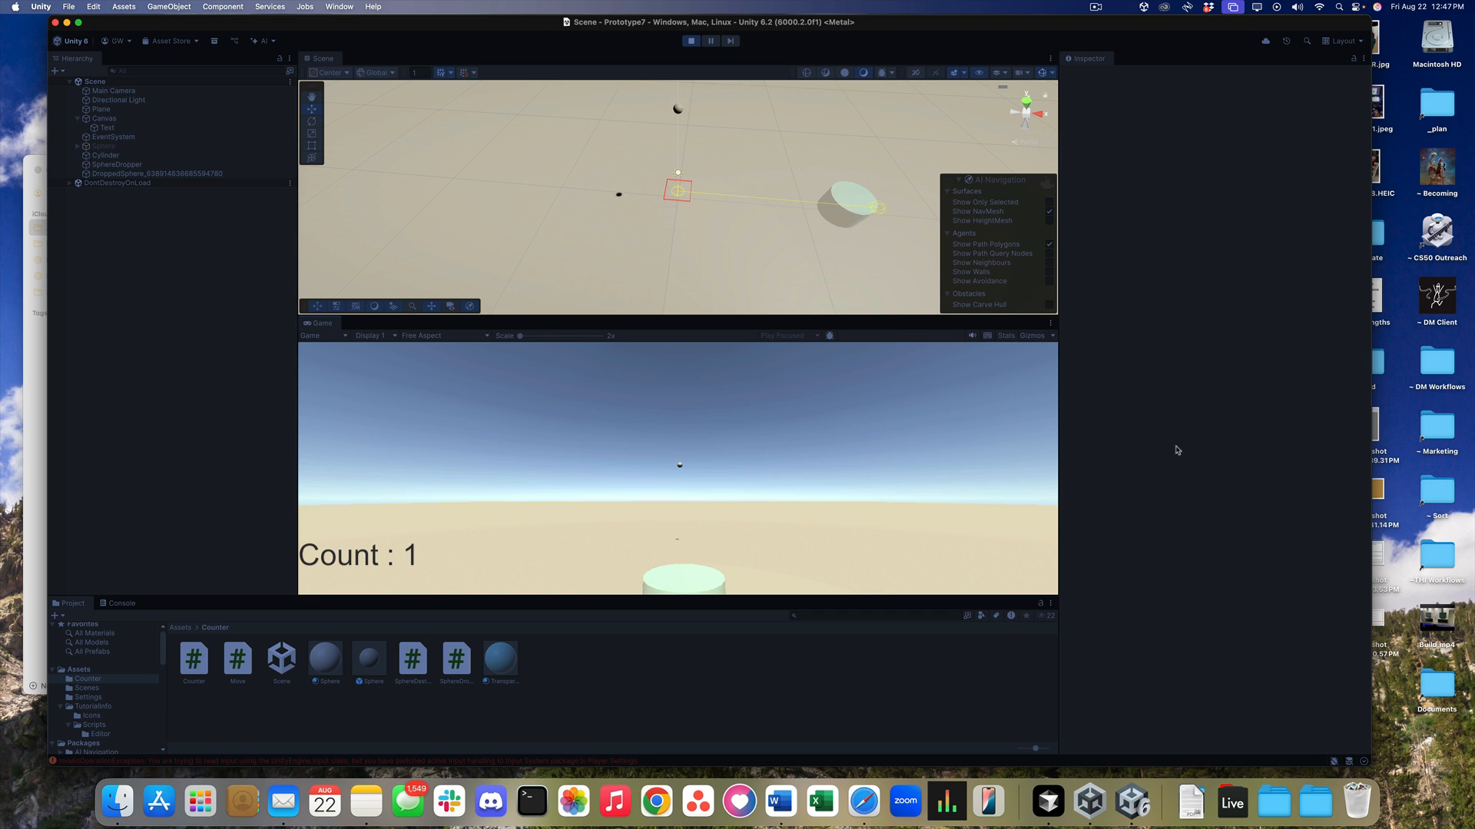Open the Window menu
This screenshot has width=1475, height=829.
(339, 6)
